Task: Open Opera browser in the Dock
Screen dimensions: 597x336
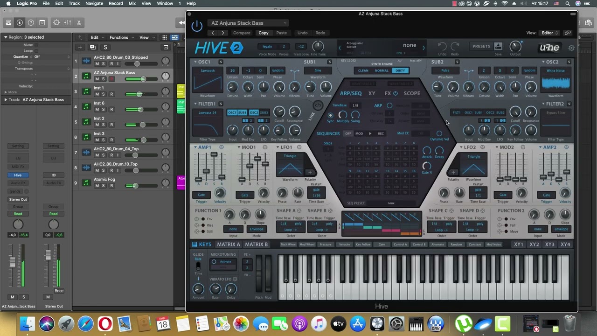Action: coord(105,323)
